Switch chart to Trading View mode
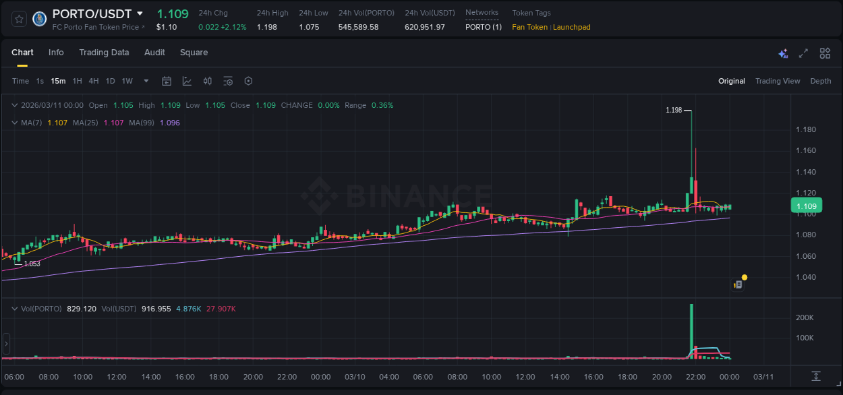This screenshot has width=843, height=395. (778, 81)
